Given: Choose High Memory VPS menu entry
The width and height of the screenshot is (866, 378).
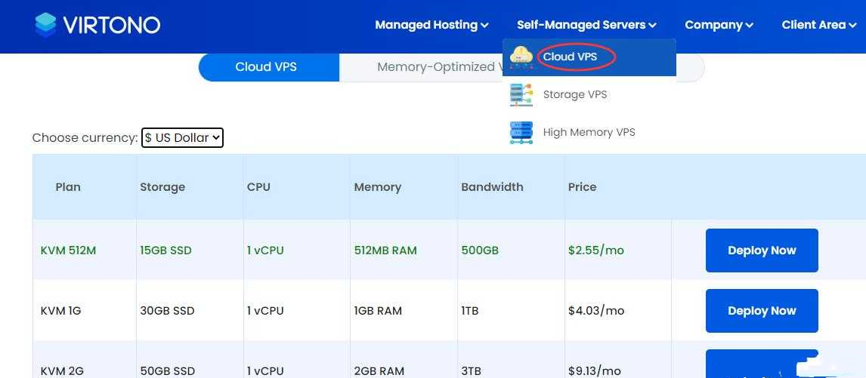Looking at the screenshot, I should point(589,133).
